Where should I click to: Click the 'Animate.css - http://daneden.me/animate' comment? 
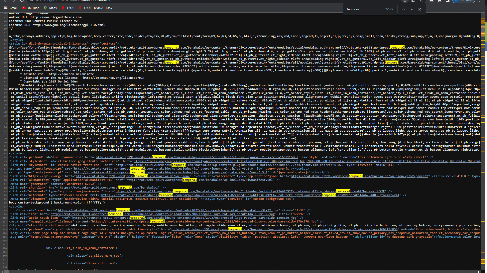(57, 74)
